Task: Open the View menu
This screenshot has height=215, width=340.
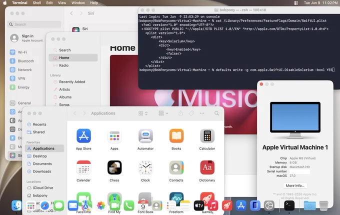Action: click(62, 3)
